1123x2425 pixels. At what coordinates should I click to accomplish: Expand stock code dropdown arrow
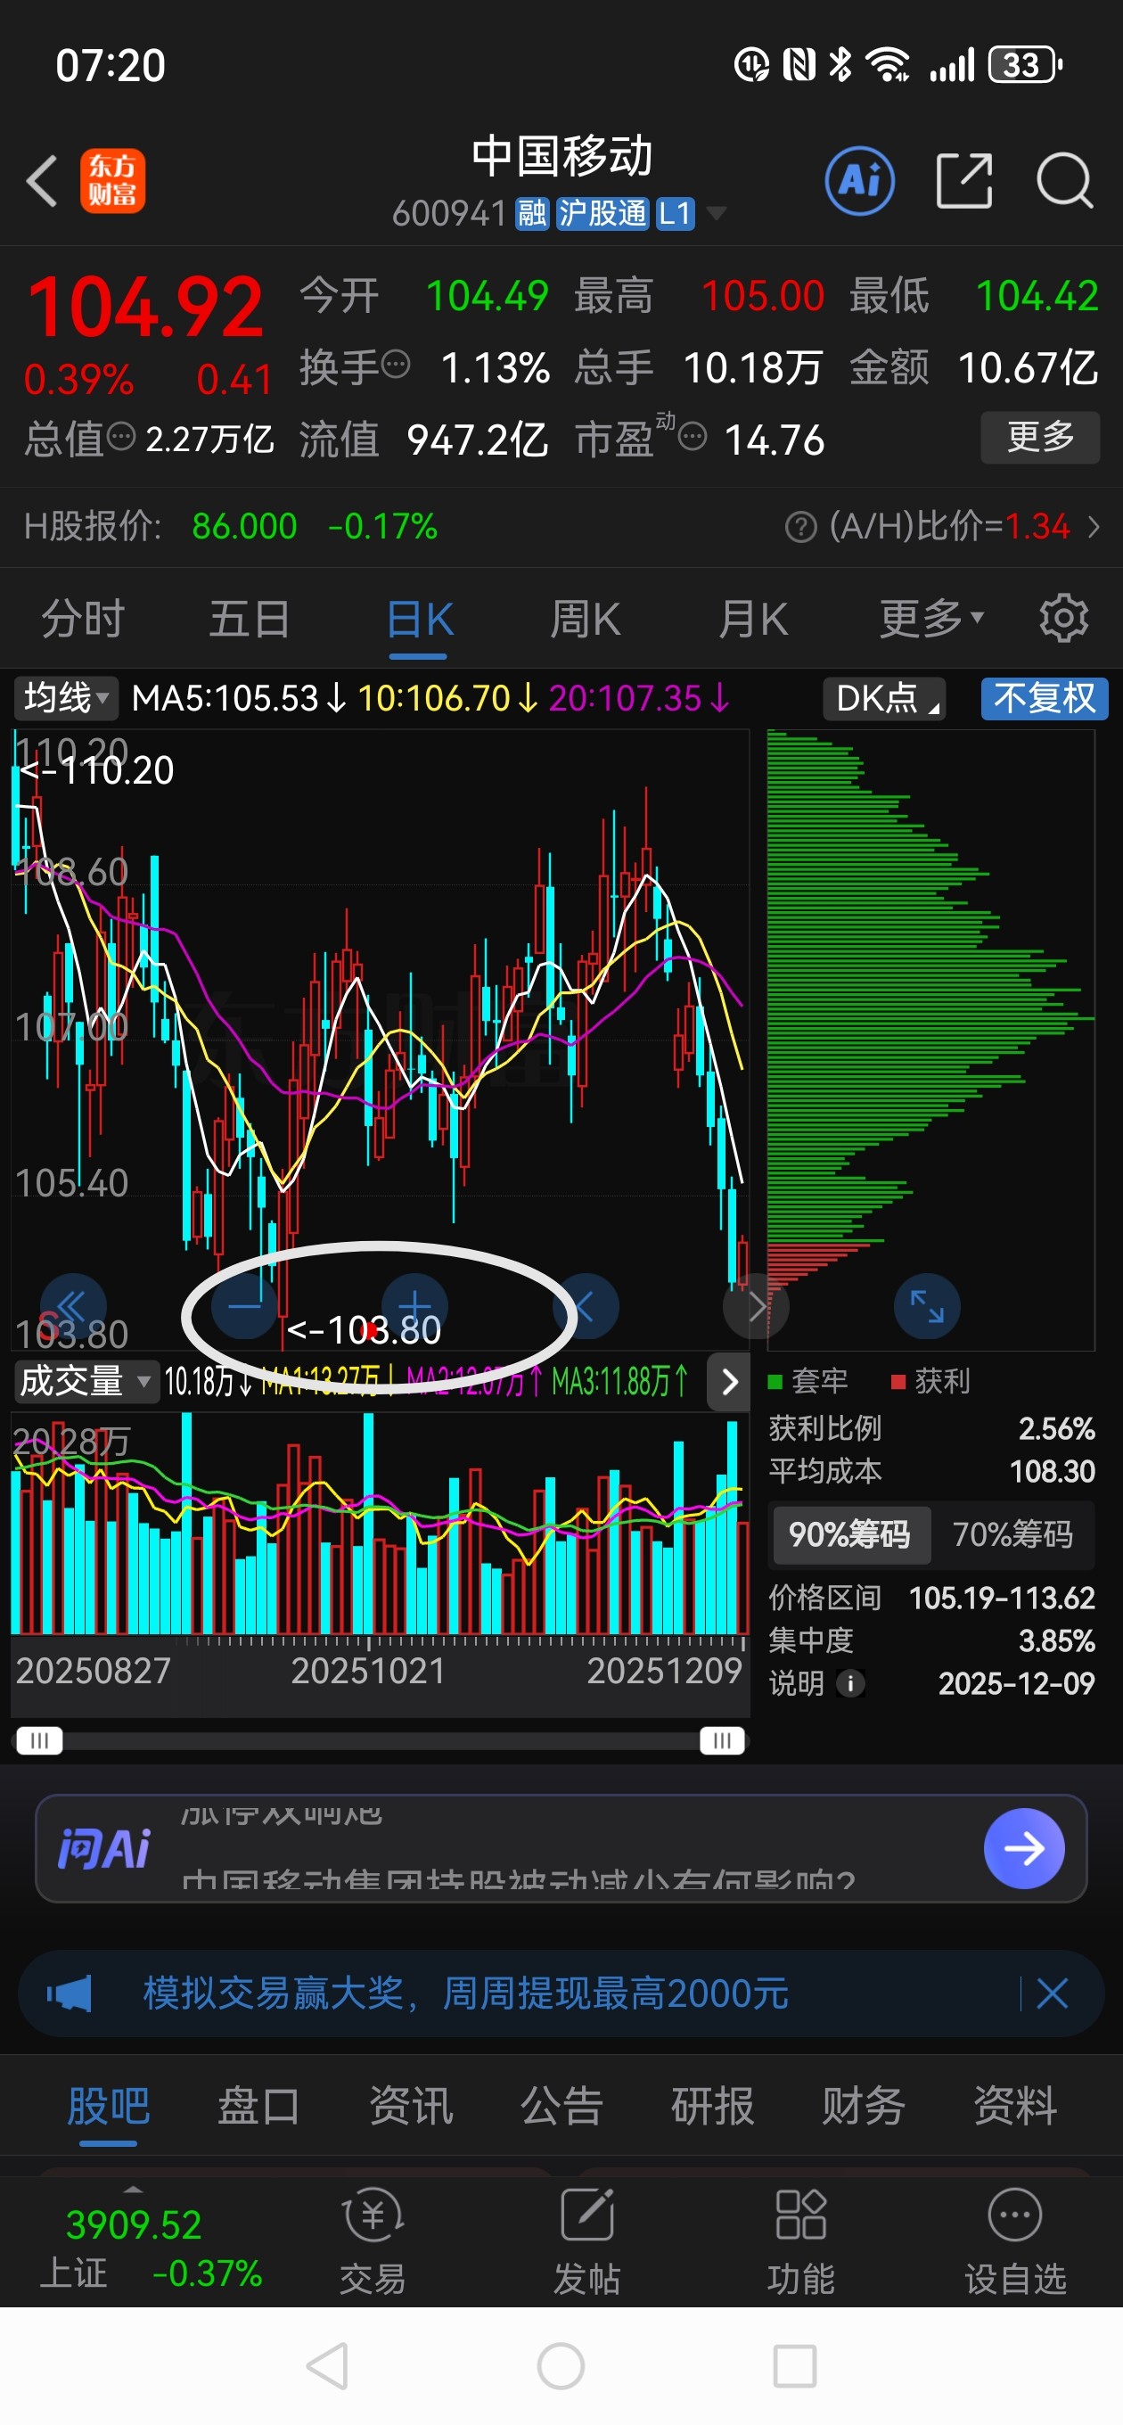pyautogui.click(x=716, y=214)
